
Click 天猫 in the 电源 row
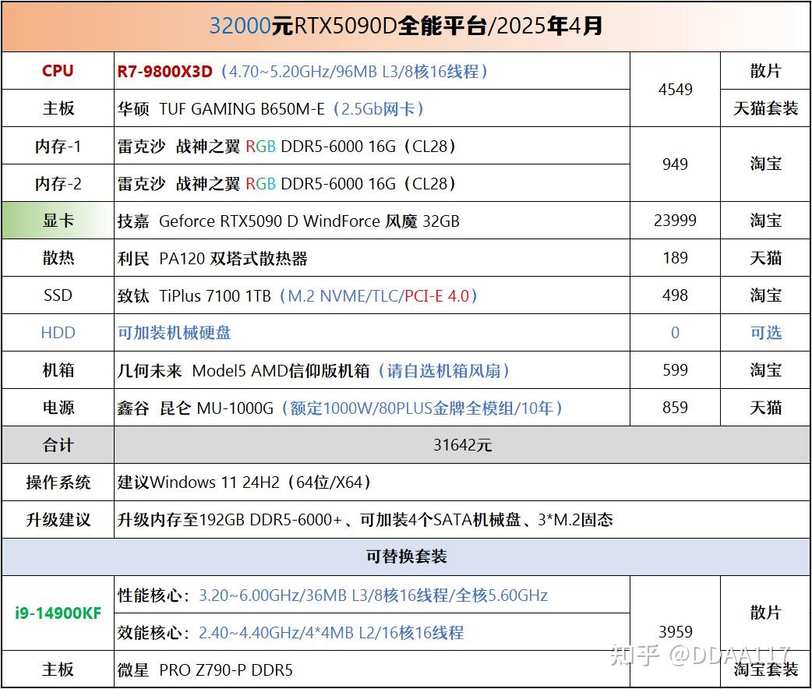click(765, 407)
